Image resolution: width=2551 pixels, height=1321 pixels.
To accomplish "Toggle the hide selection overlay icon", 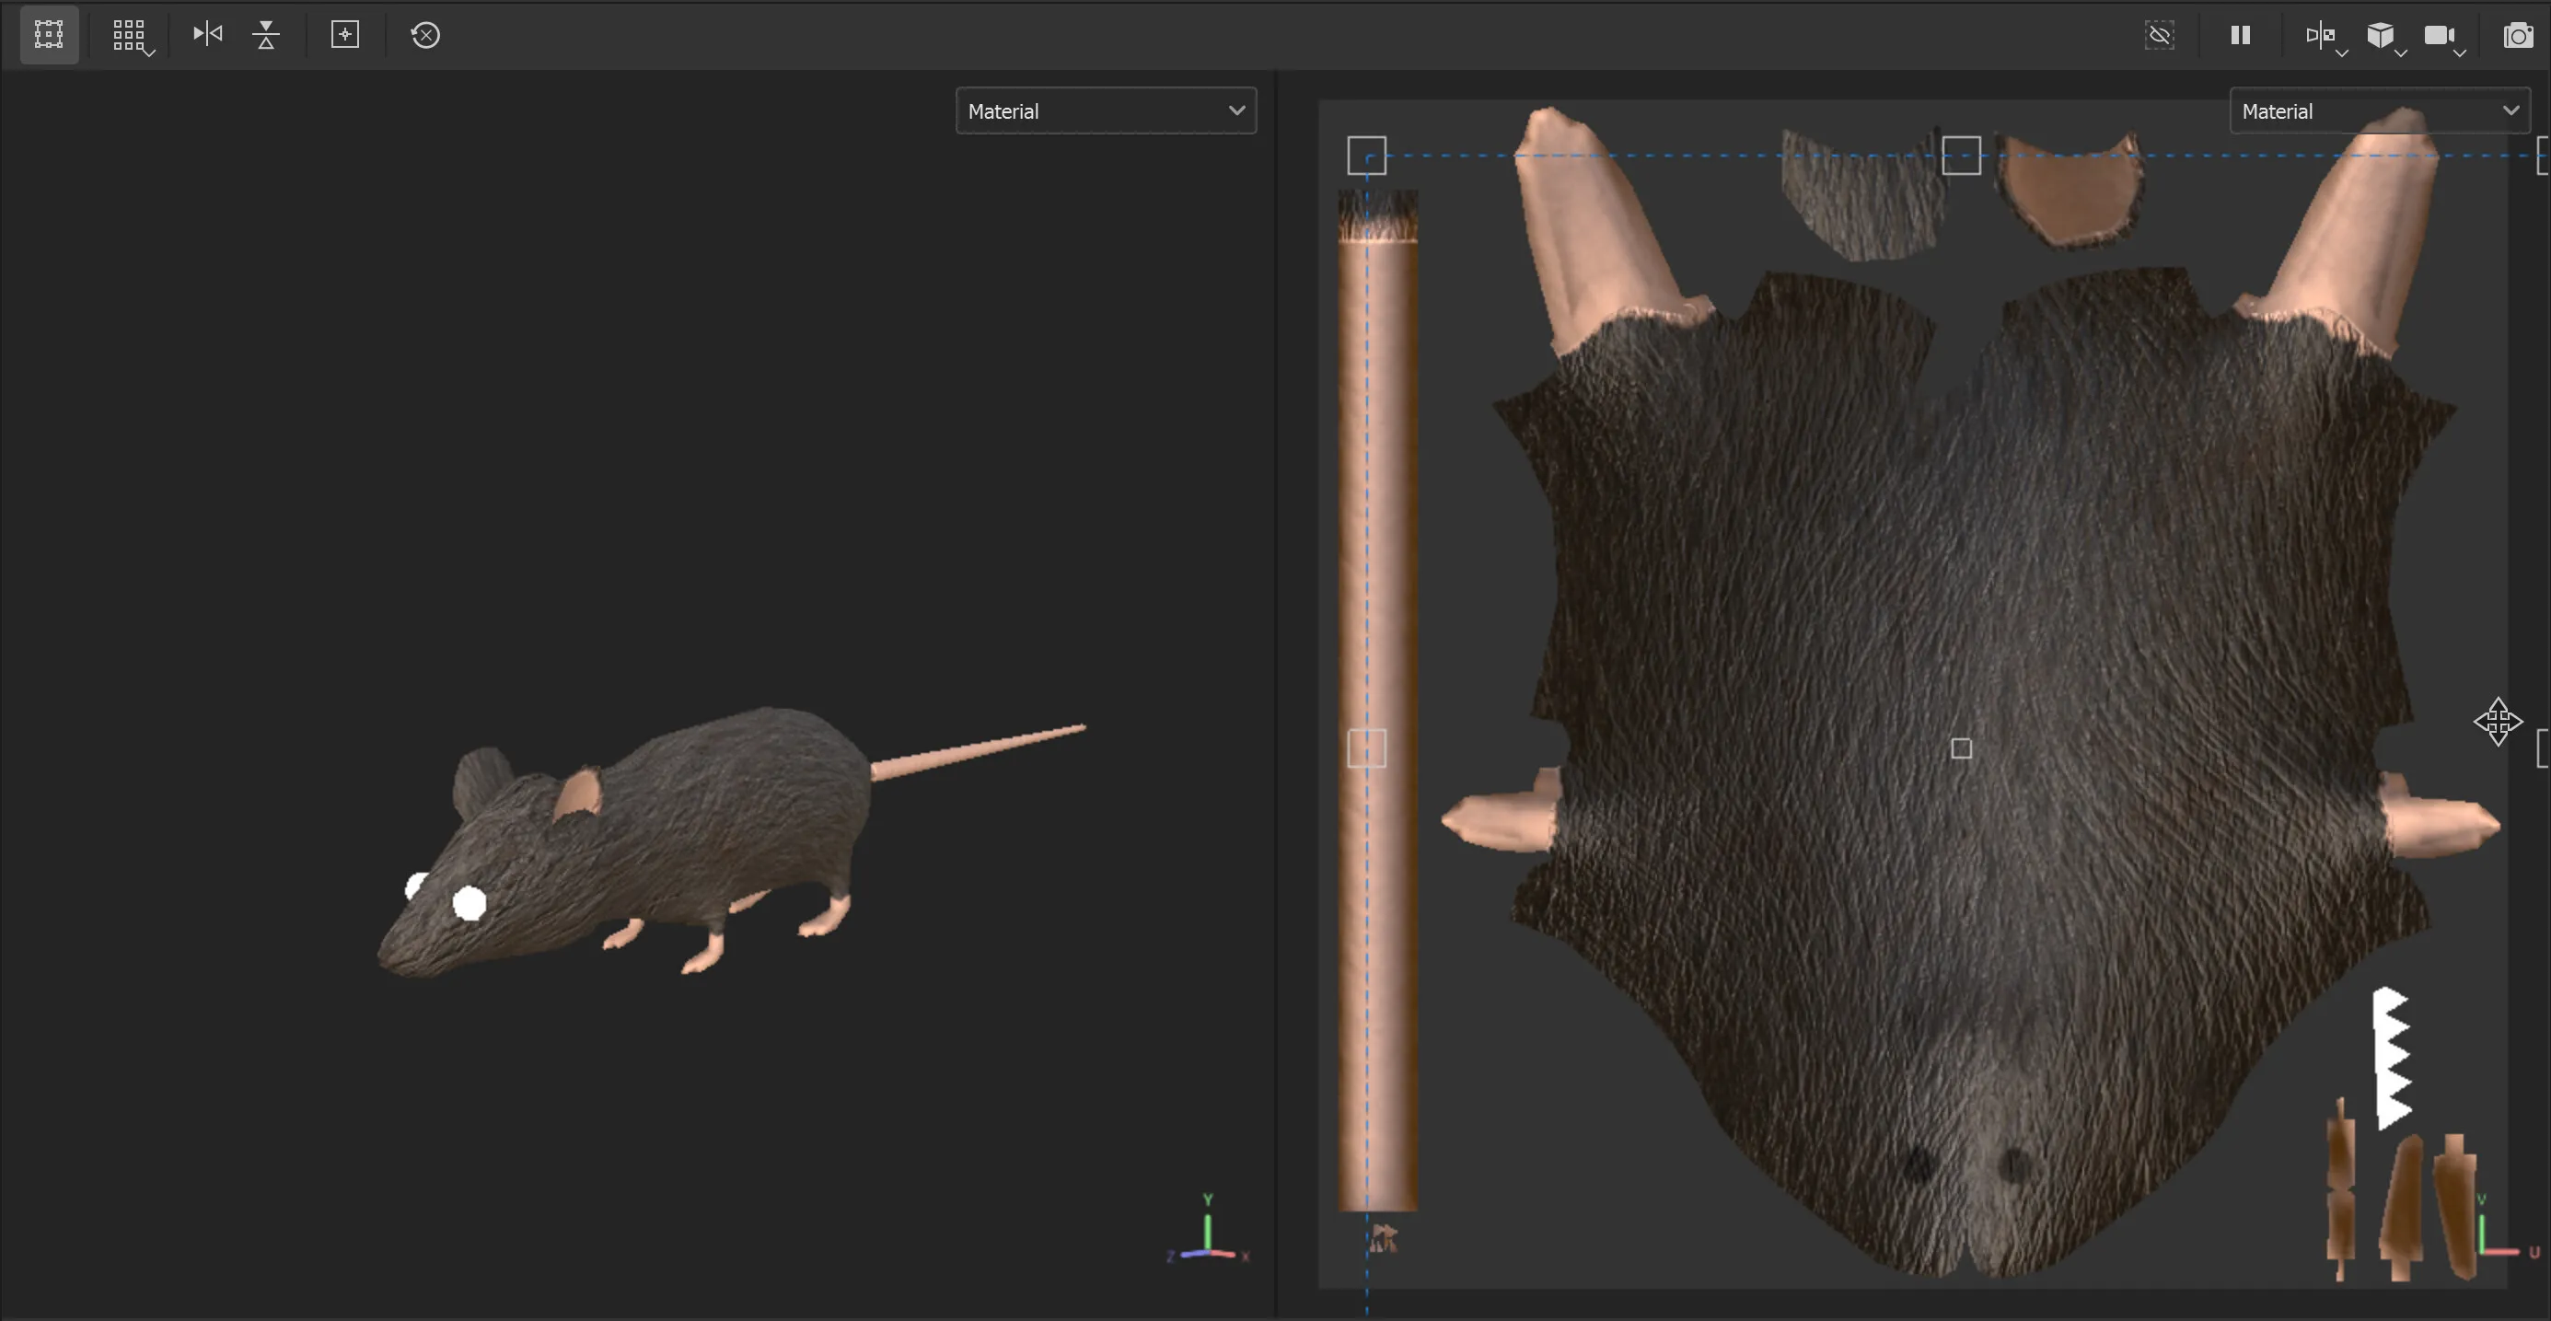I will (x=2159, y=36).
